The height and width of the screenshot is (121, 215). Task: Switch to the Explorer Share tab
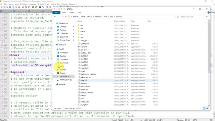[72, 13]
